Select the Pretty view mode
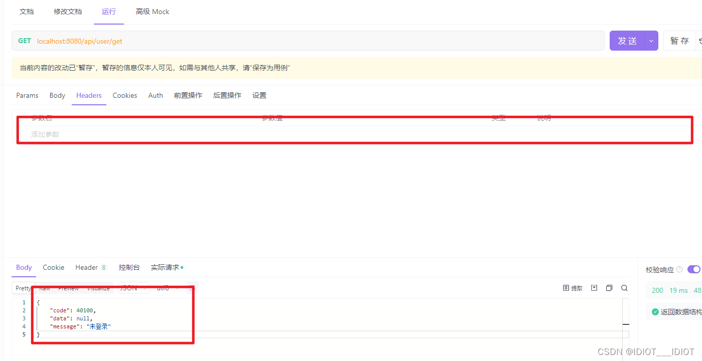 23,288
